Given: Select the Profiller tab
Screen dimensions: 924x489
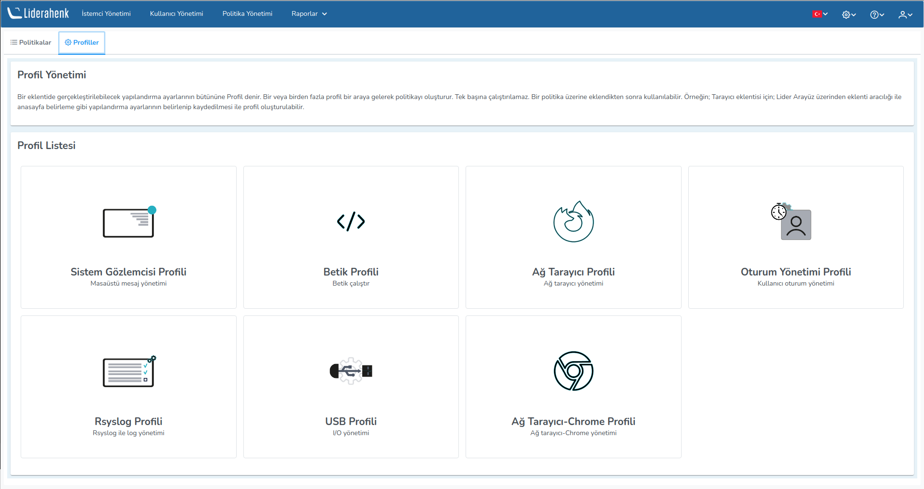Looking at the screenshot, I should point(82,42).
